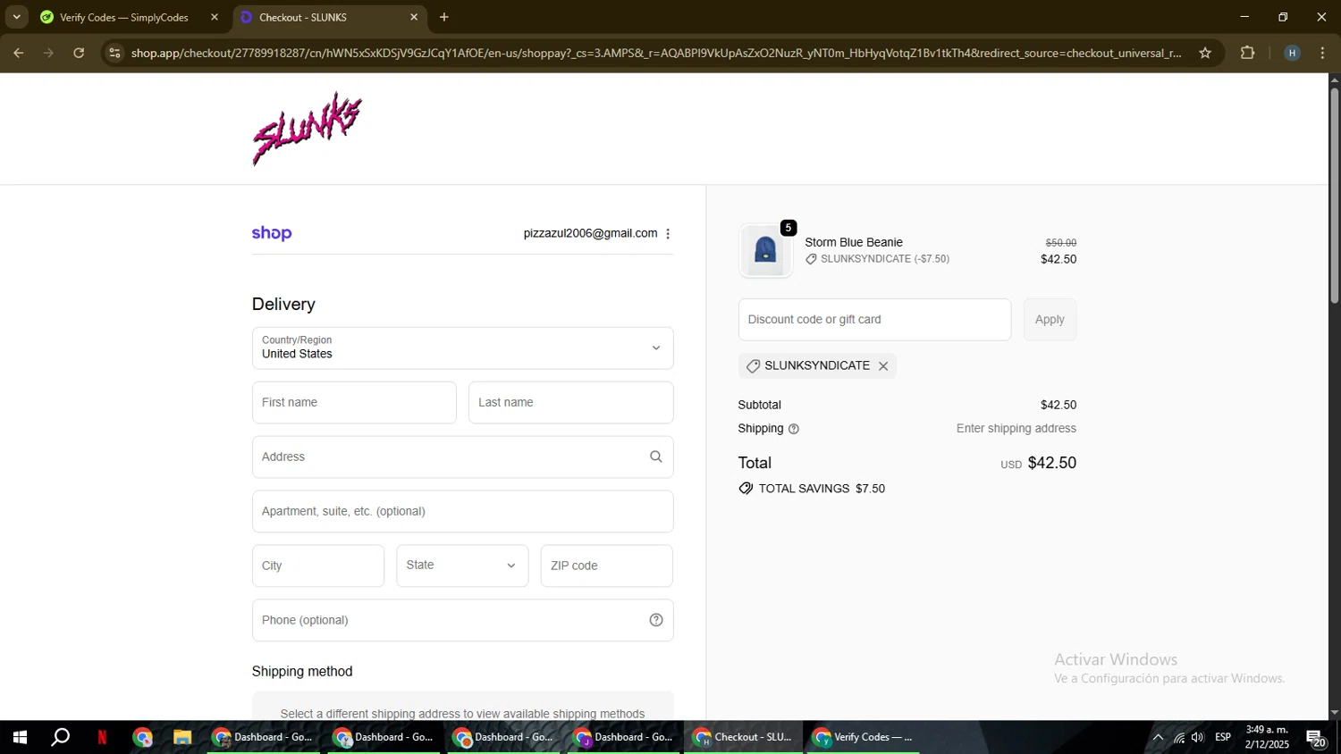Open Windows taskbar search

60,737
